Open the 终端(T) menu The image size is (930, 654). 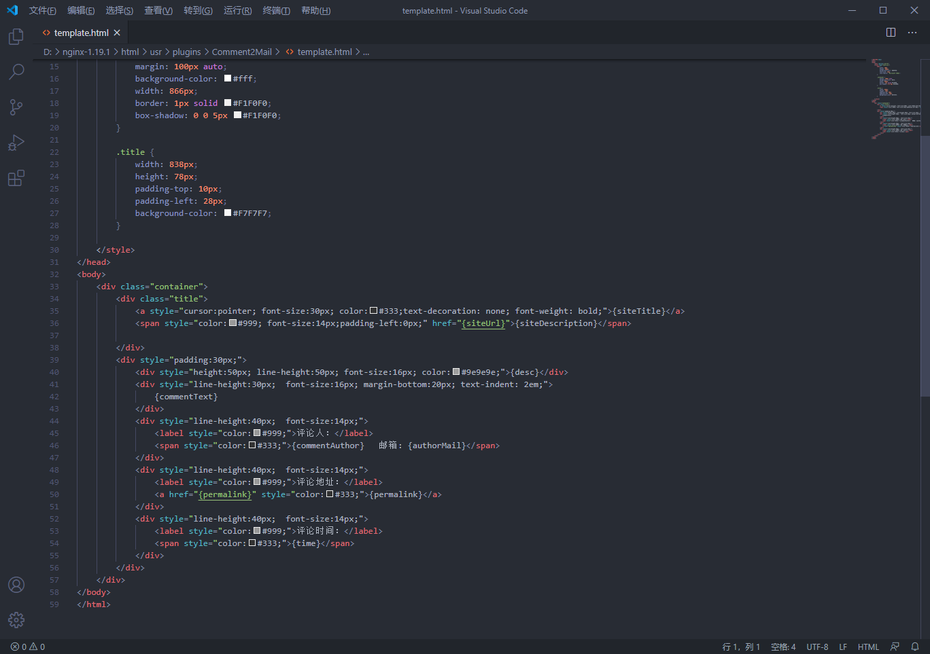(x=276, y=10)
